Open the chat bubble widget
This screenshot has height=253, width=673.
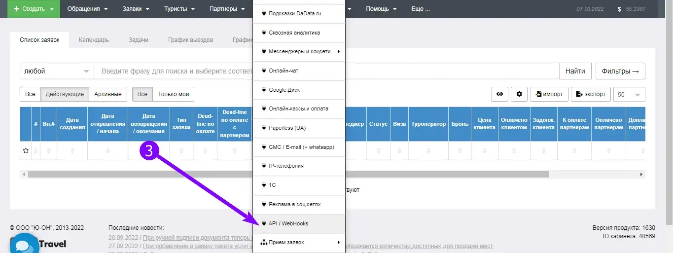pos(24,245)
